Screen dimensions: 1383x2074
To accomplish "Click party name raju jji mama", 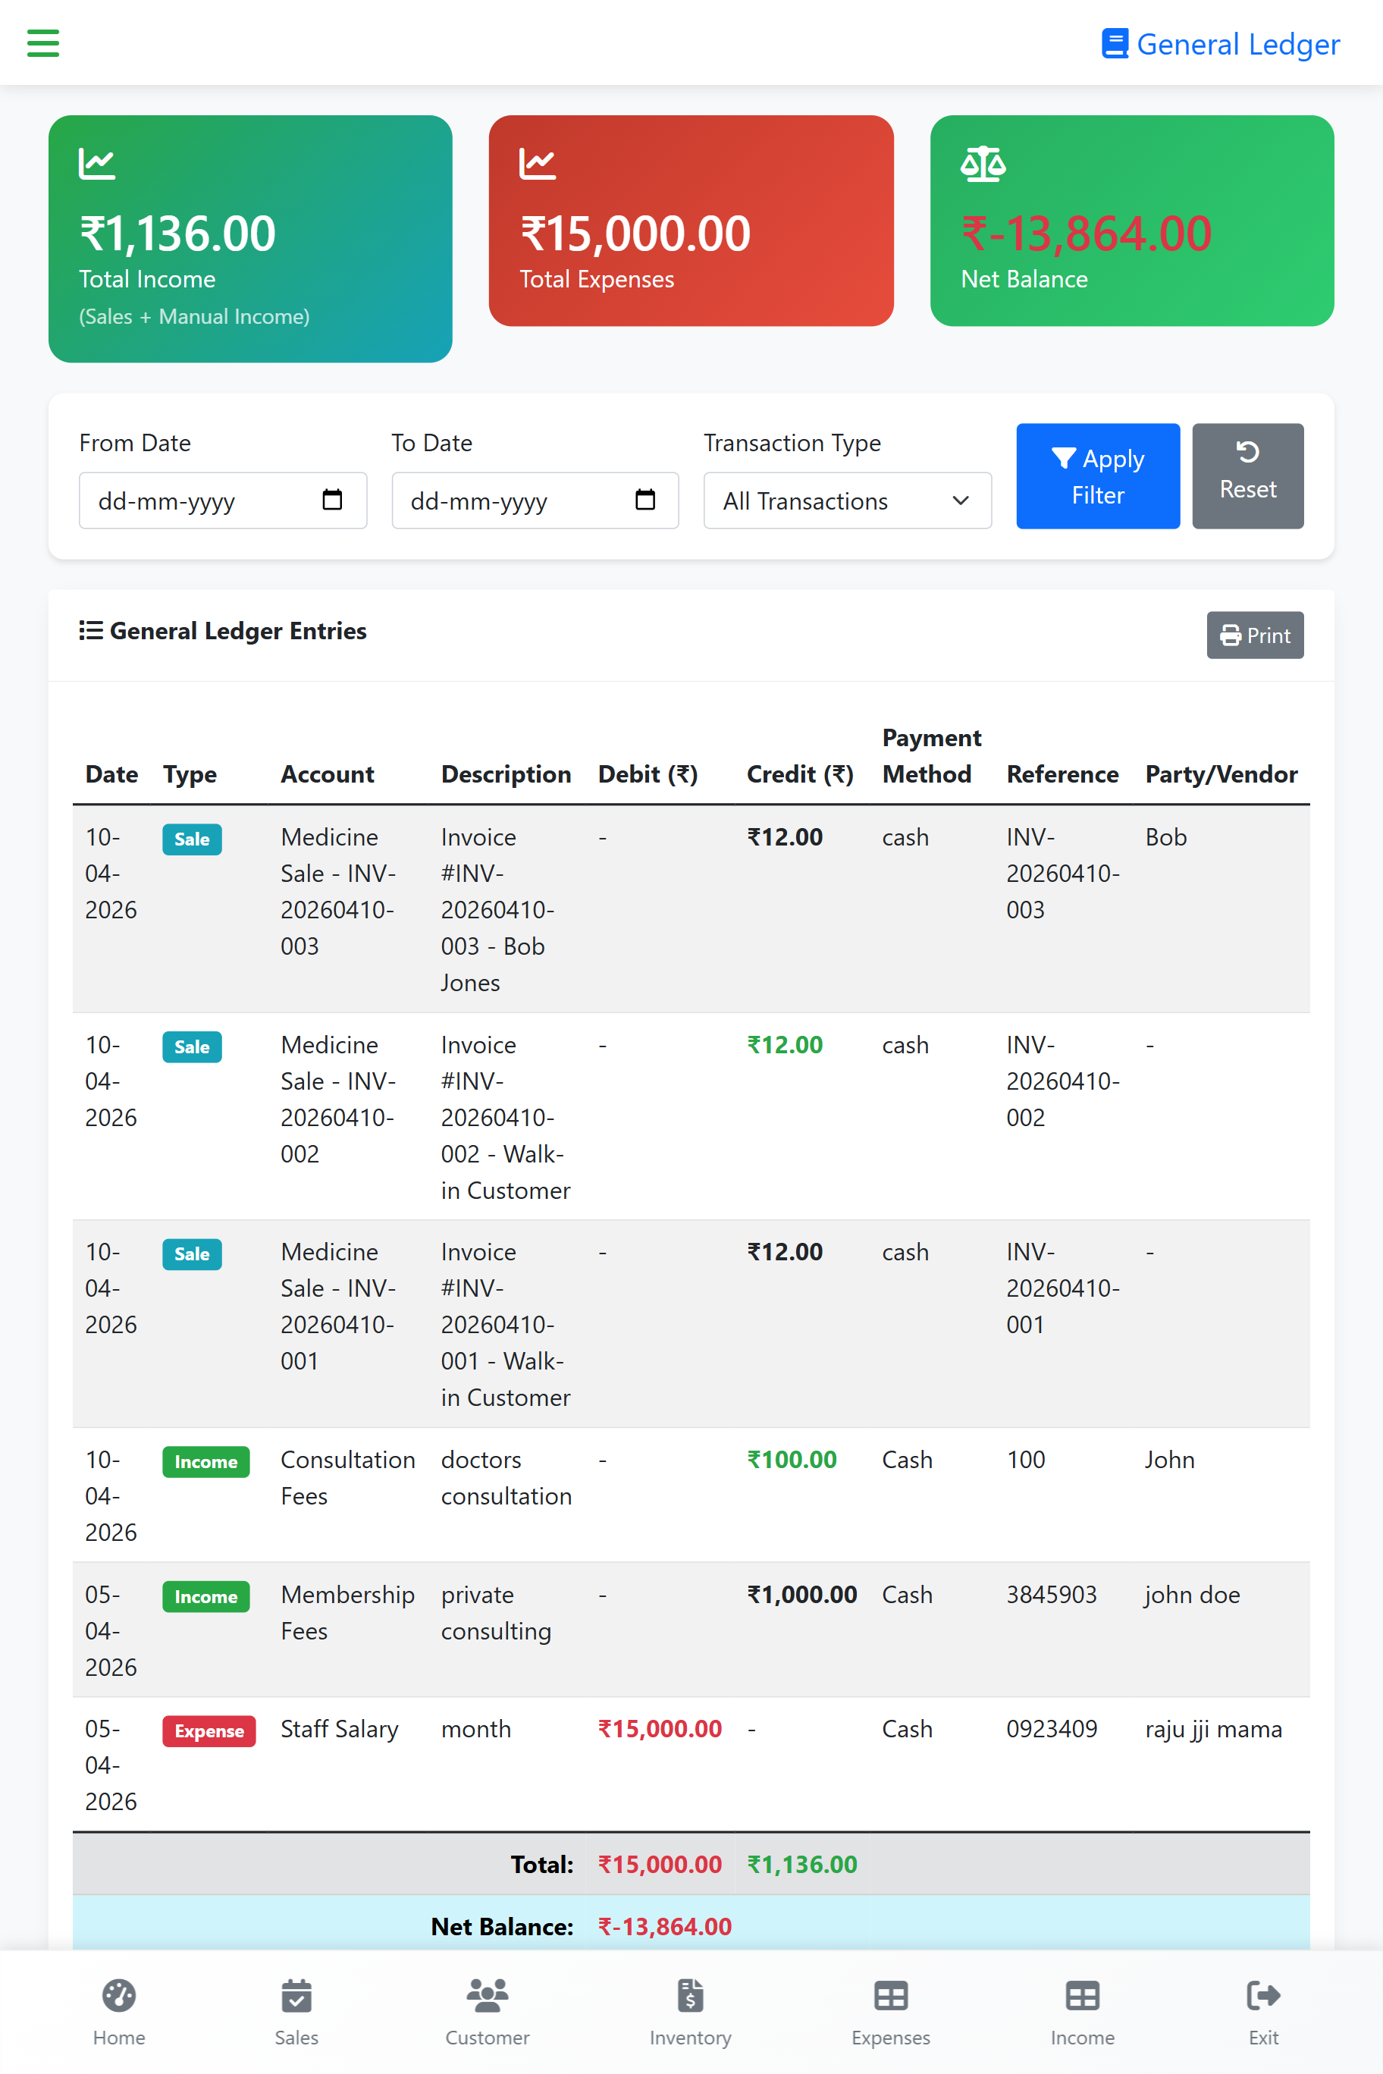I will (1214, 1730).
